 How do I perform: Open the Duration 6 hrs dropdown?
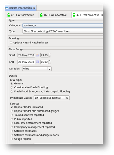[x=37, y=69]
